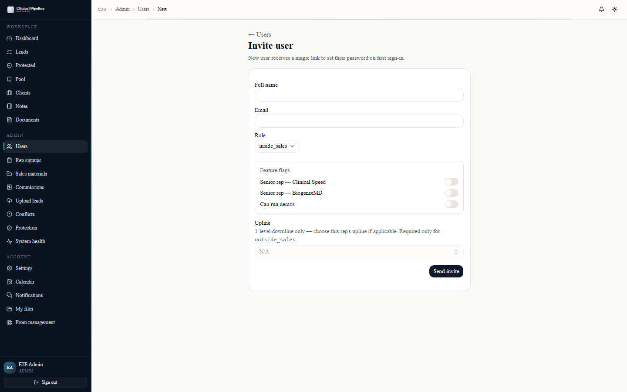627x392 pixels.
Task: Open Upload leads in sidebar
Action: click(x=46, y=201)
